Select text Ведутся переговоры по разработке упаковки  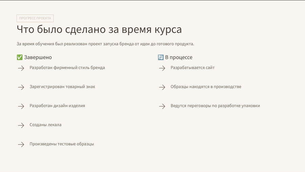pos(215,106)
